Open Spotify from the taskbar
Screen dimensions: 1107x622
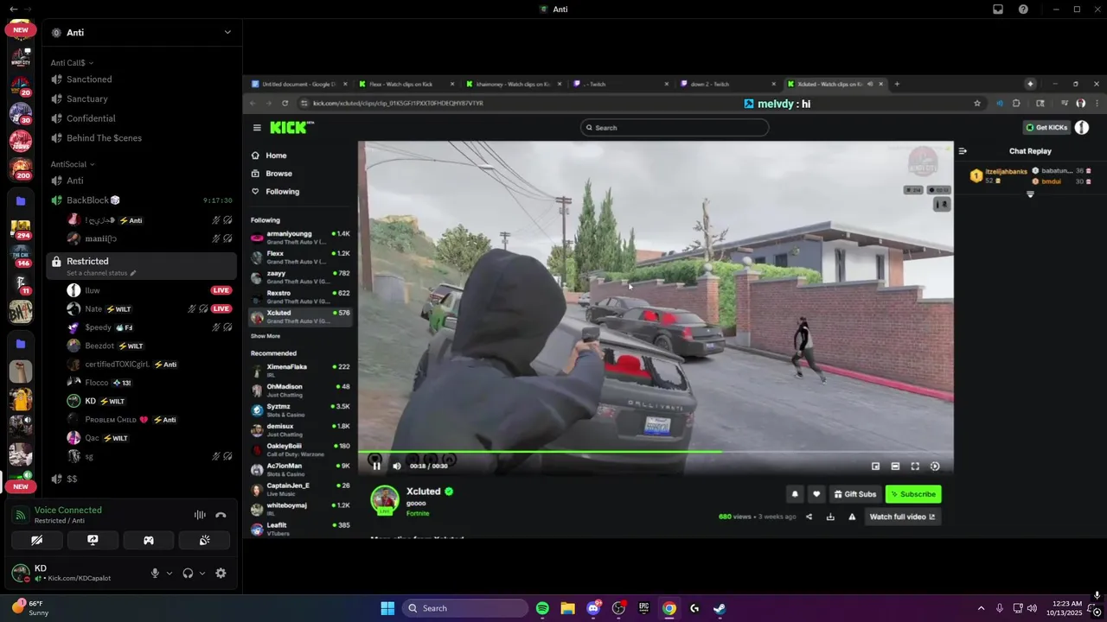[x=542, y=608]
